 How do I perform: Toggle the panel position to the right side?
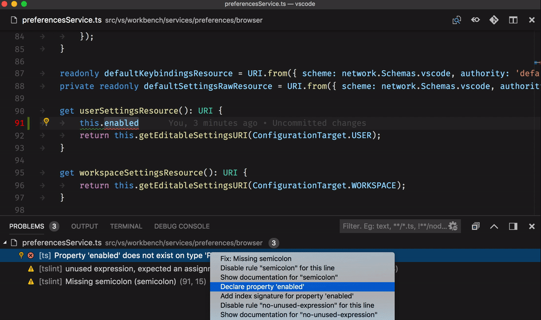coord(513,226)
